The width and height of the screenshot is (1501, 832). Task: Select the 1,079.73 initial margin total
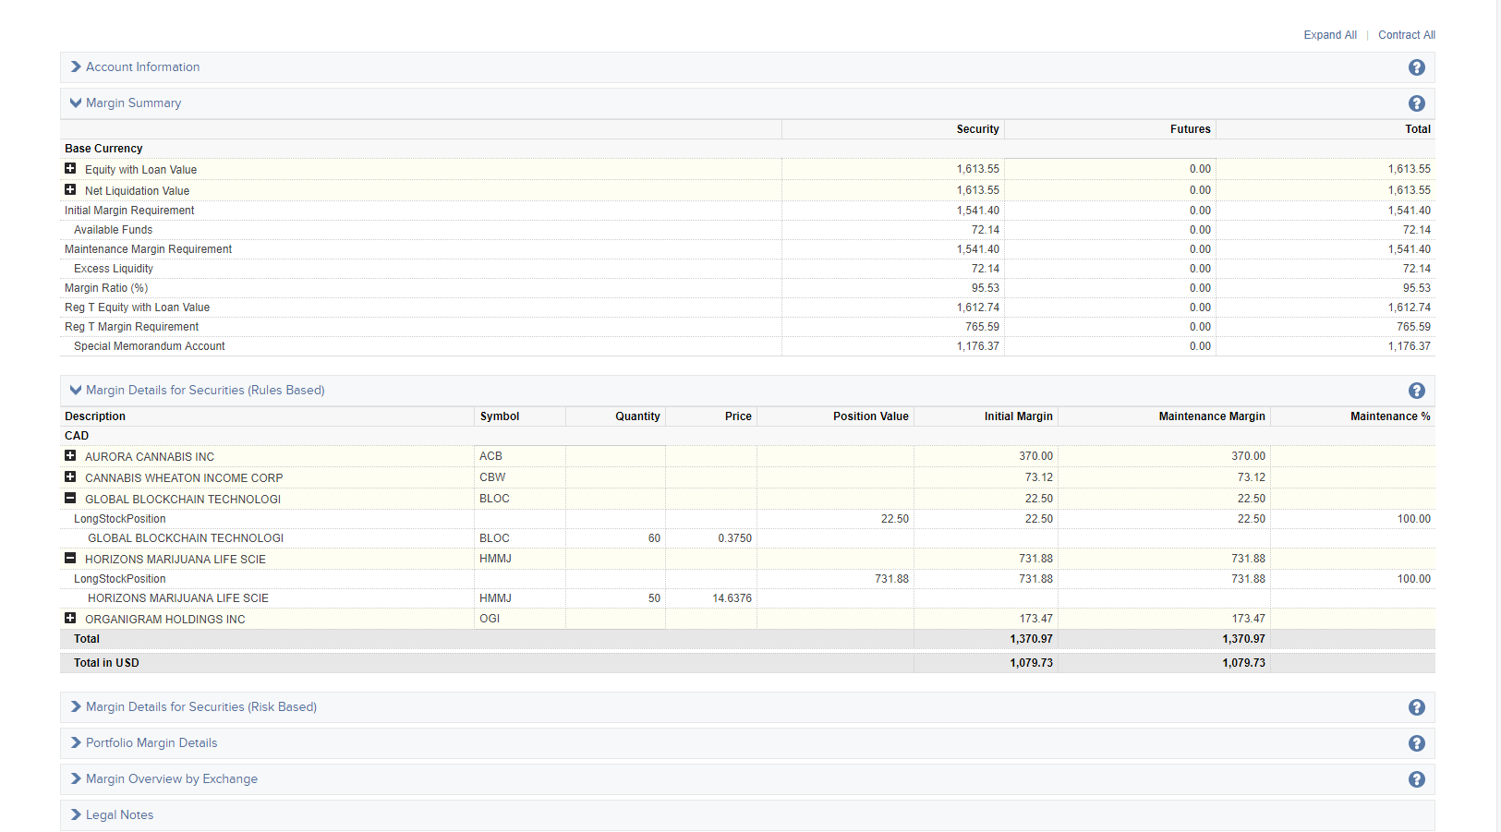(x=1031, y=663)
